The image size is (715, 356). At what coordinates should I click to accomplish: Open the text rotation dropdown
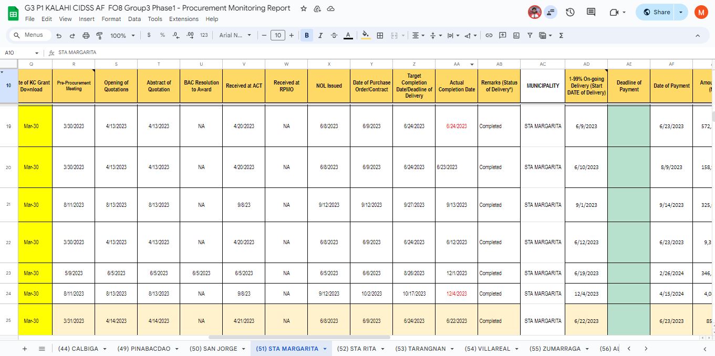pyautogui.click(x=471, y=35)
